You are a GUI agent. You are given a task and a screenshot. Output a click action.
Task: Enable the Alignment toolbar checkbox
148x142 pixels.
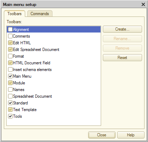[x=10, y=30]
